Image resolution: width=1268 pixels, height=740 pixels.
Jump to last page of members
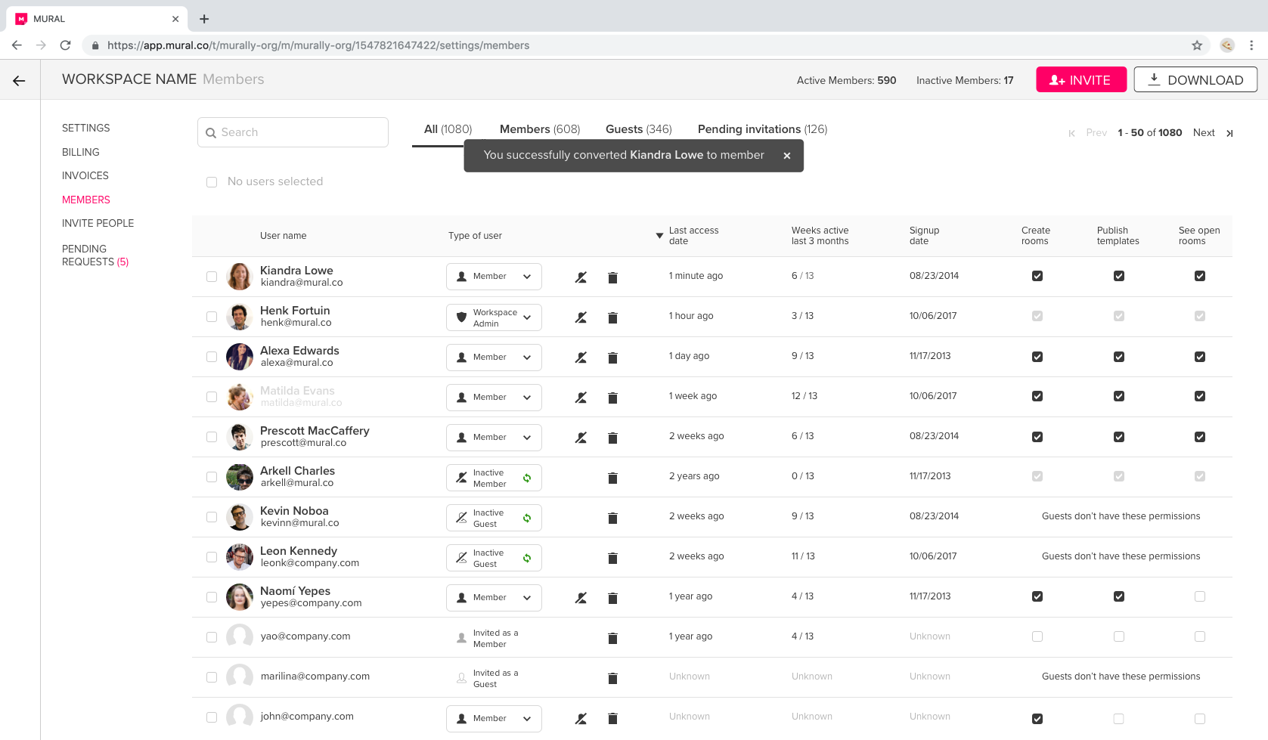[1229, 133]
